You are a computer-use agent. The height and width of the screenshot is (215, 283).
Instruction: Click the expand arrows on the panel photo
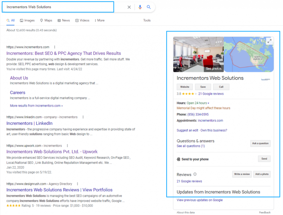tap(270, 41)
